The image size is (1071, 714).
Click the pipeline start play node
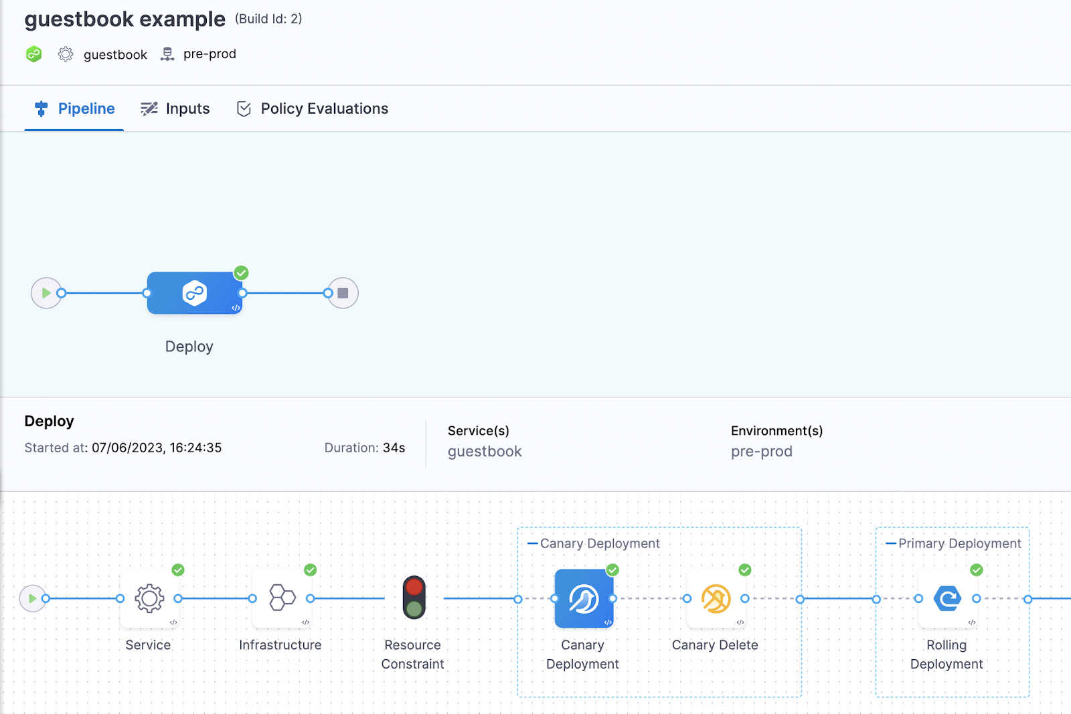tap(46, 293)
